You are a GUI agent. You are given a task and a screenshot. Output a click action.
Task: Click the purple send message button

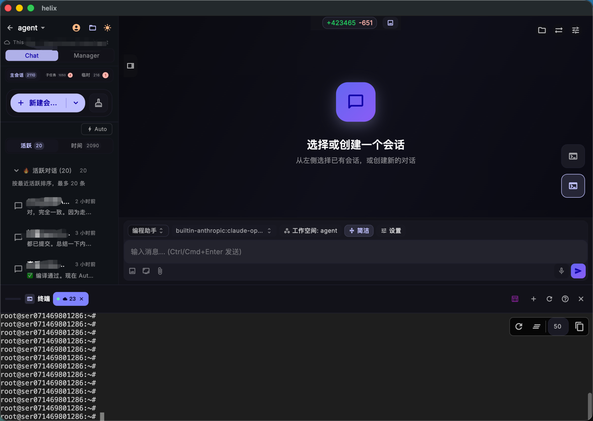(578, 271)
